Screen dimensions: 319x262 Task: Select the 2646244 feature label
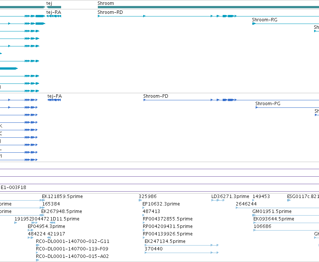pyautogui.click(x=246, y=204)
